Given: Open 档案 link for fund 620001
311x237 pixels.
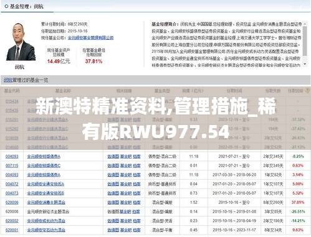Looking at the screenshot, I should 136,230.
